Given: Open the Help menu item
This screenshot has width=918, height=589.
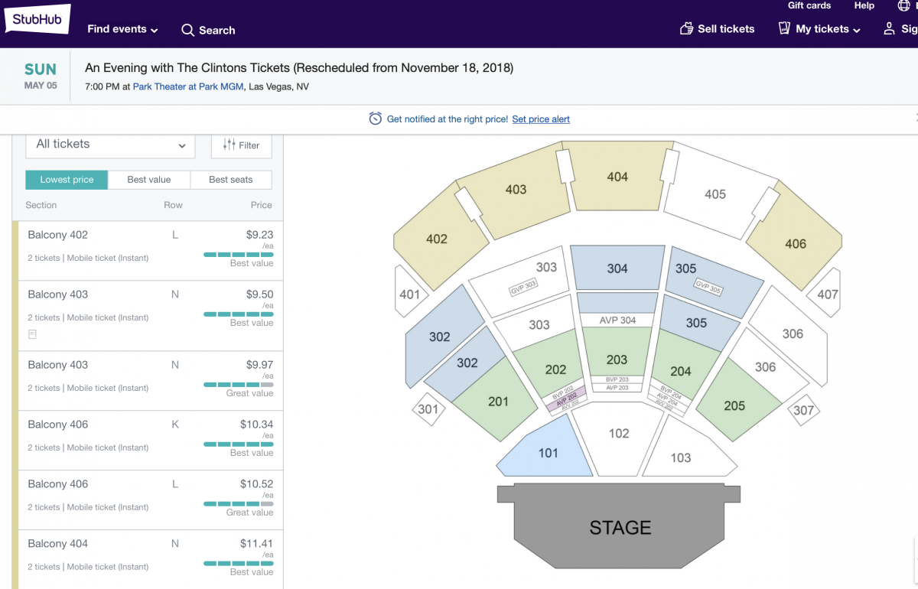Looking at the screenshot, I should [864, 5].
